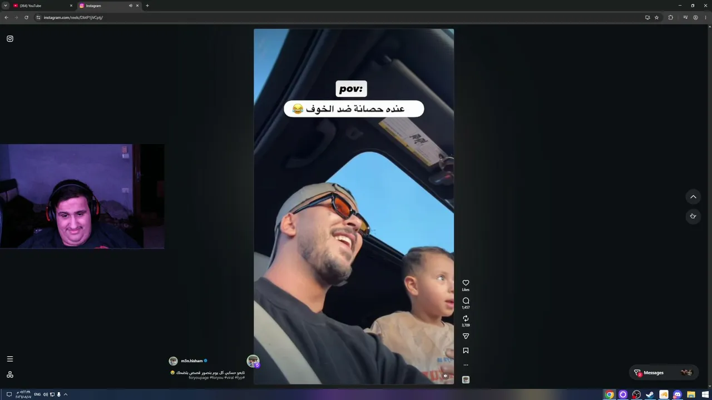Open the m3n.hisham profile link
Viewport: 712px width, 400px height.
point(192,361)
